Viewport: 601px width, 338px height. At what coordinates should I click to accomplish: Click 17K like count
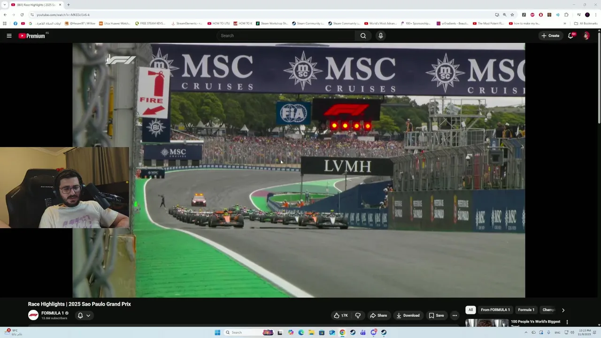pos(345,315)
